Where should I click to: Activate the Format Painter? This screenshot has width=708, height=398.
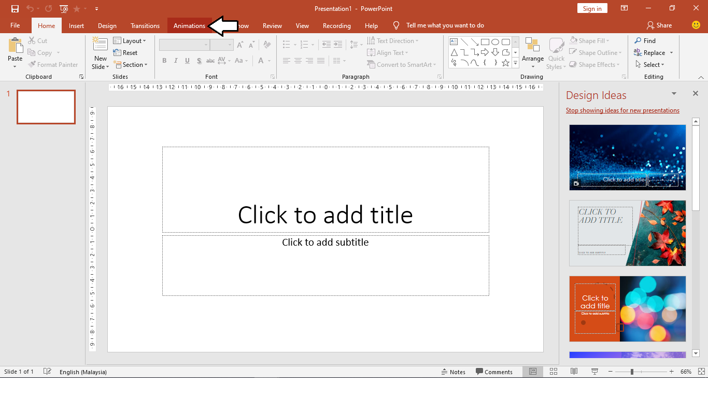(x=53, y=64)
